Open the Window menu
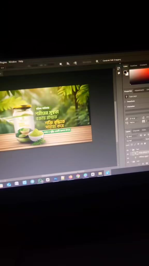Viewport: 149px width, 266px height. (x=13, y=62)
